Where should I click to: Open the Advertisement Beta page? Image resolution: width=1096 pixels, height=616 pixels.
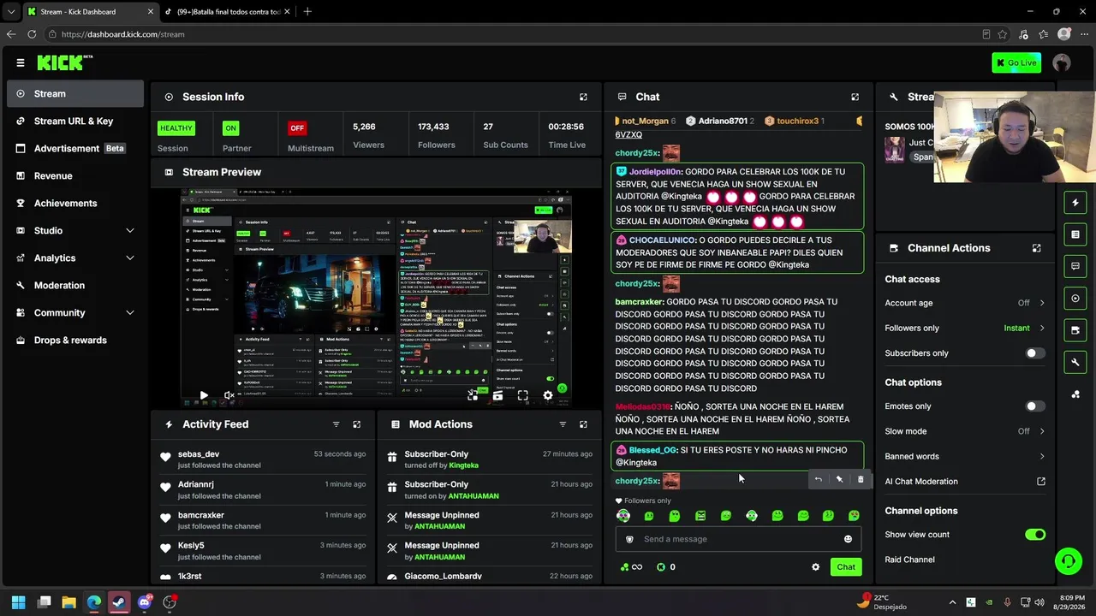pyautogui.click(x=75, y=149)
